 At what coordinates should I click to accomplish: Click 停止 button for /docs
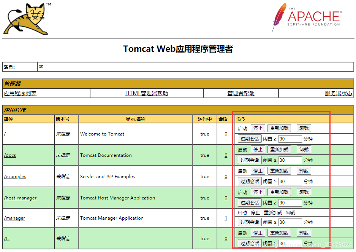click(258, 150)
